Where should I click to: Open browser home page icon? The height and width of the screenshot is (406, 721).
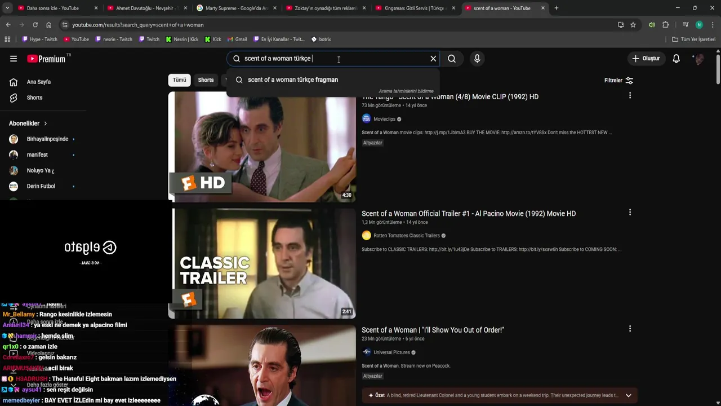(x=48, y=25)
